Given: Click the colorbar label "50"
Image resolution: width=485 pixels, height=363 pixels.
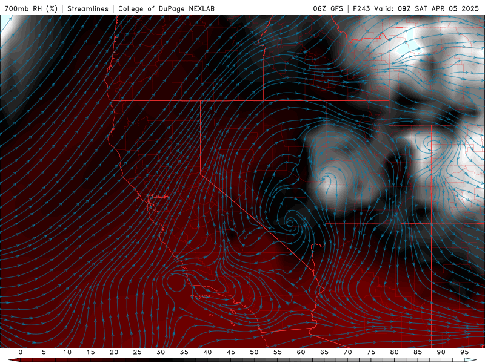Looking at the screenshot, I should point(254,352).
